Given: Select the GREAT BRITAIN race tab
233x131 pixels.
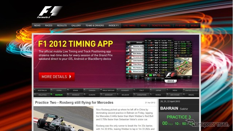Looking at the screenshot, I should click(108, 90).
